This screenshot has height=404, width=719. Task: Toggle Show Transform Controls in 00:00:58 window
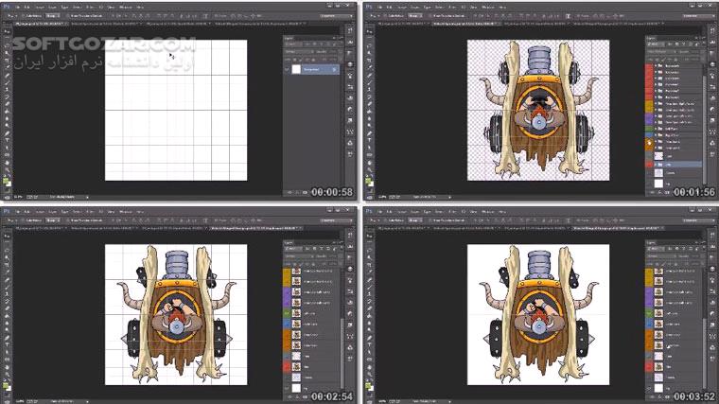click(68, 15)
